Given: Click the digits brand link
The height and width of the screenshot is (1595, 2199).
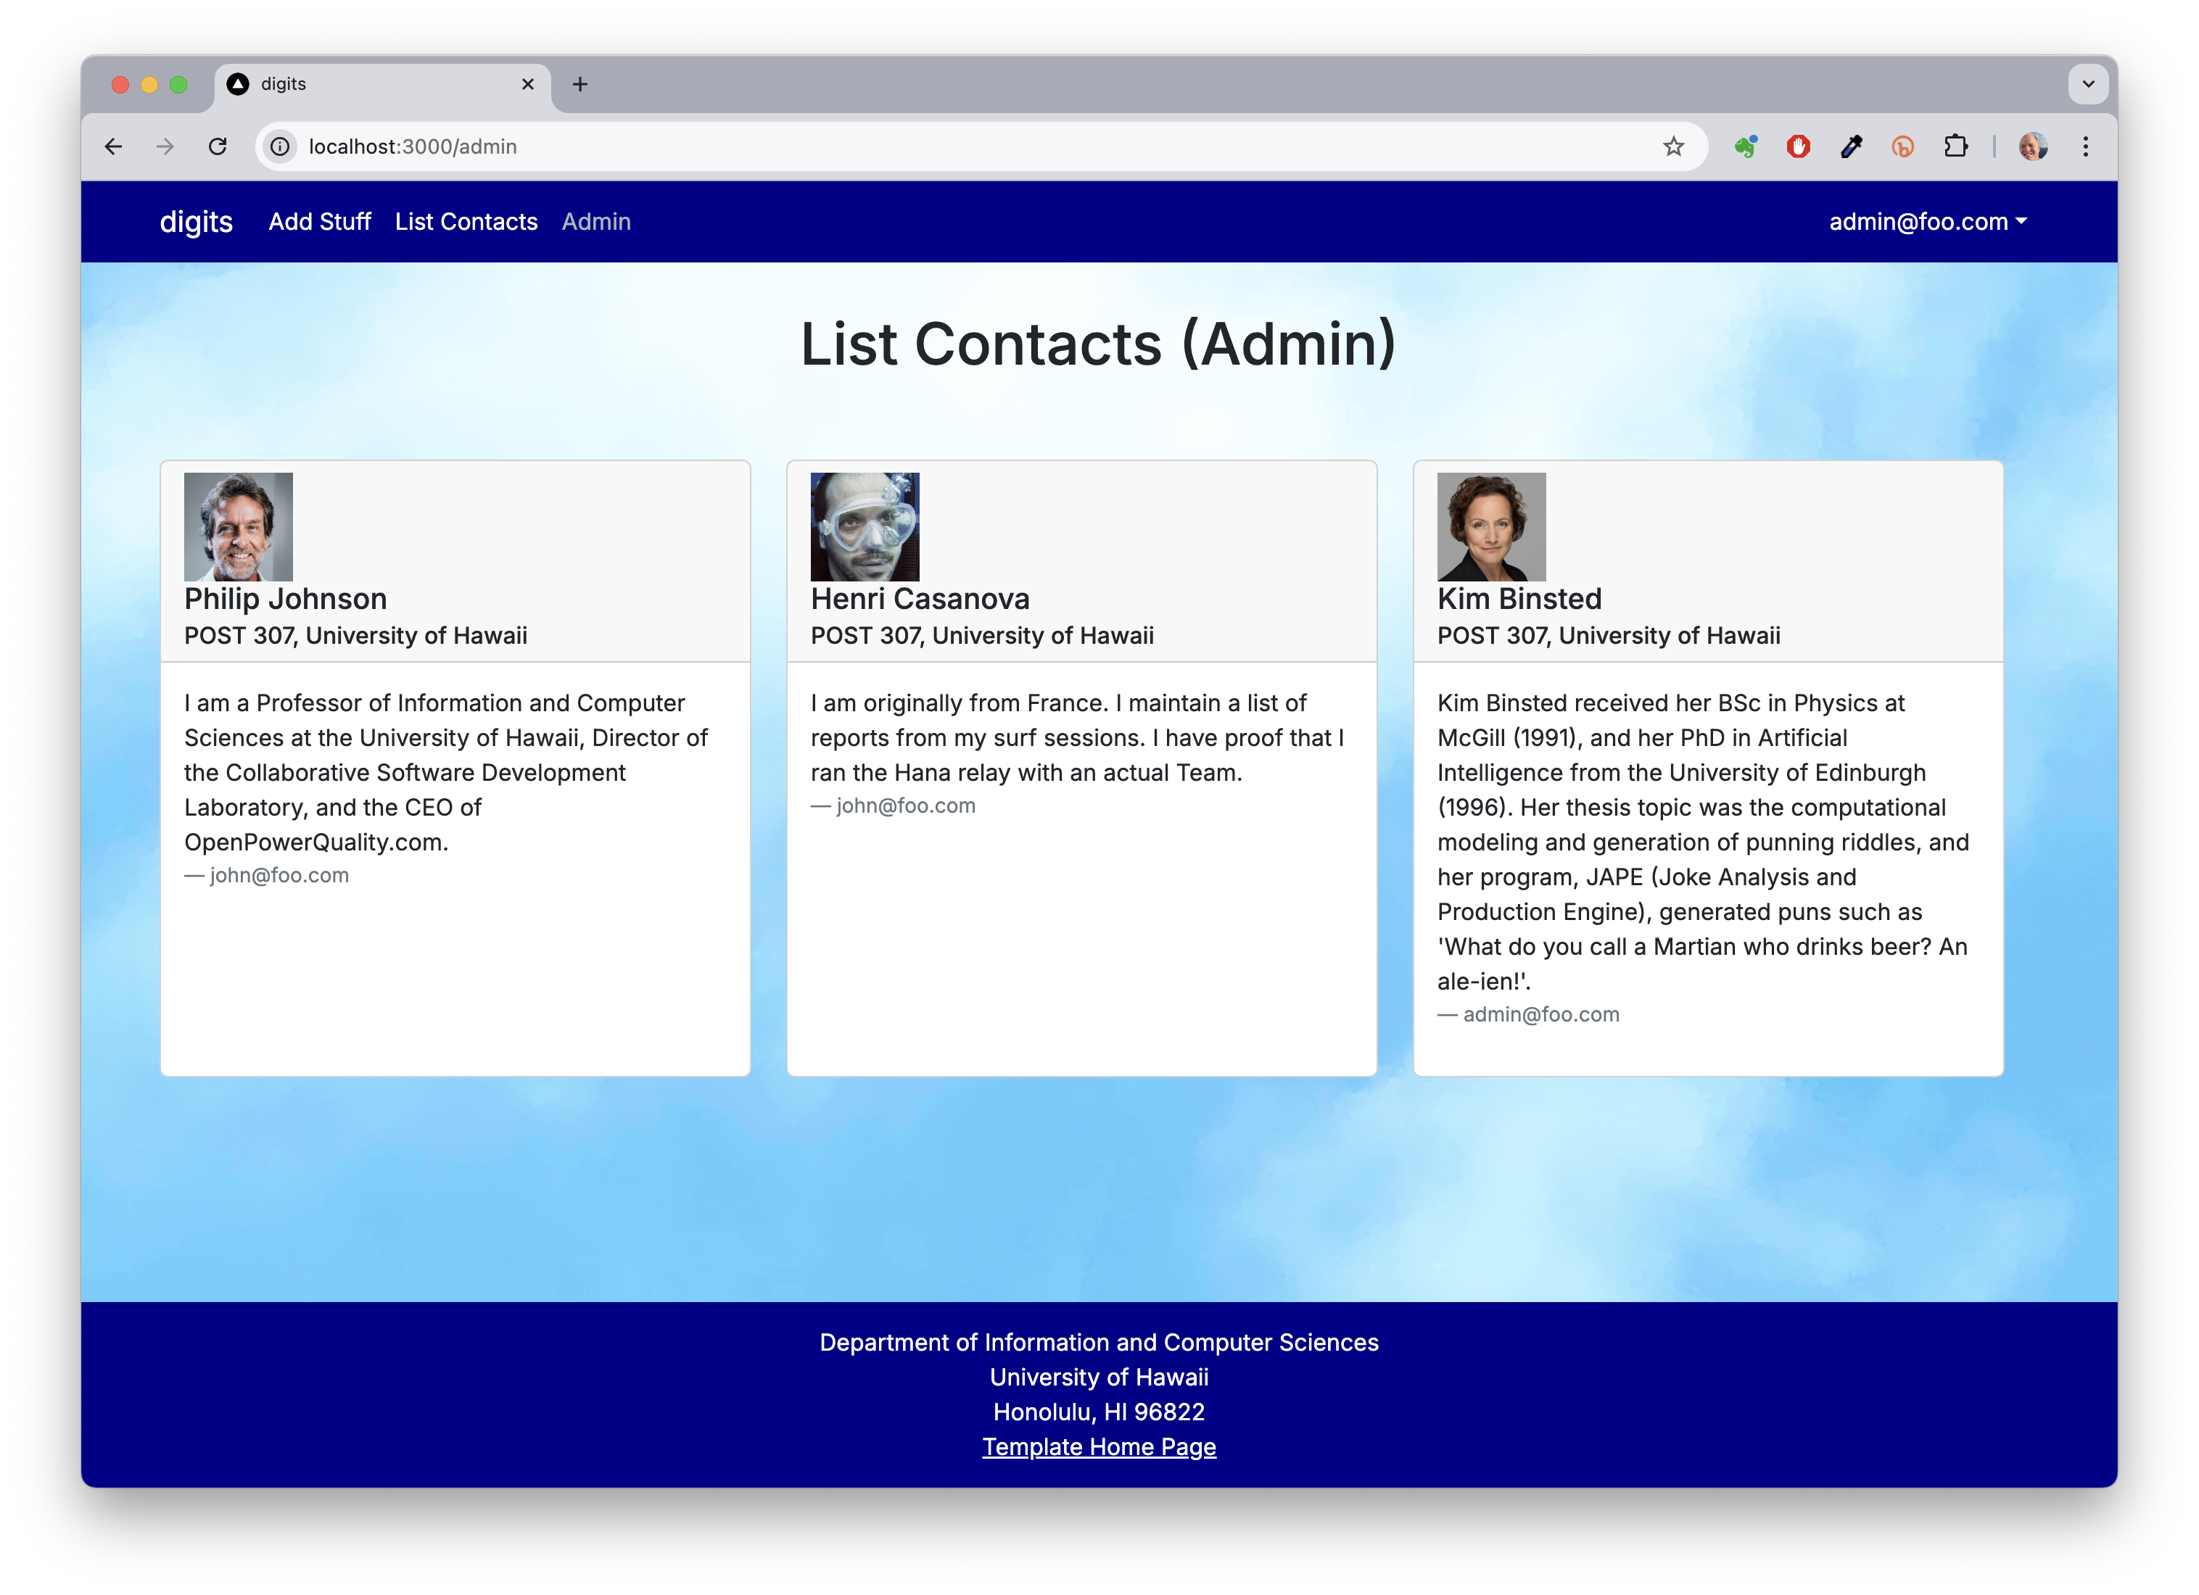Looking at the screenshot, I should (196, 222).
